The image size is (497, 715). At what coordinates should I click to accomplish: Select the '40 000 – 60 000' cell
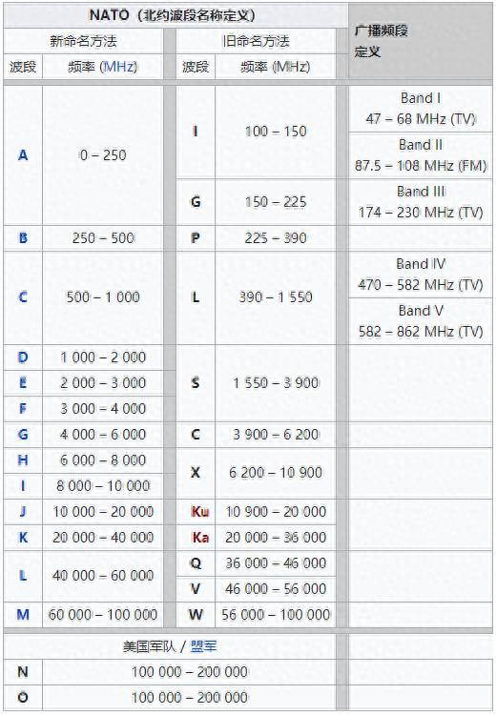(103, 576)
